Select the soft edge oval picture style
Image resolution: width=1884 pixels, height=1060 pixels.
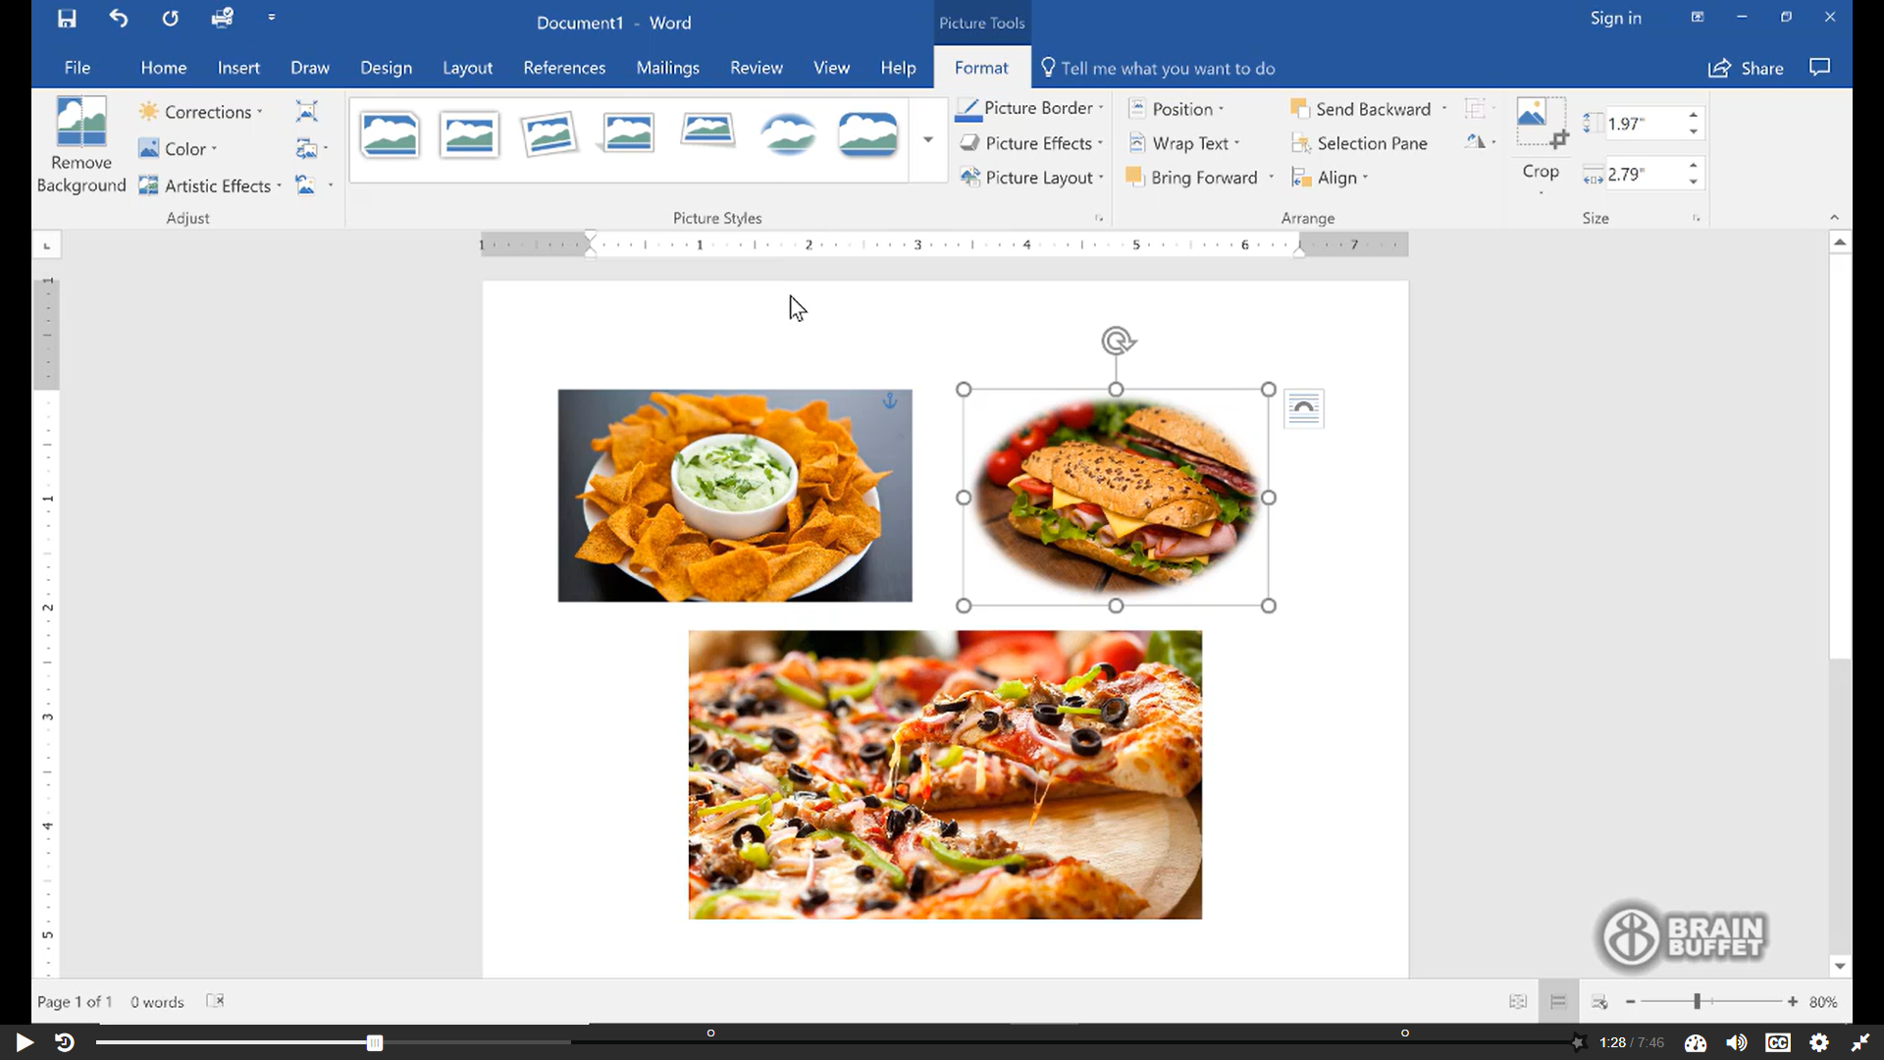click(x=788, y=134)
